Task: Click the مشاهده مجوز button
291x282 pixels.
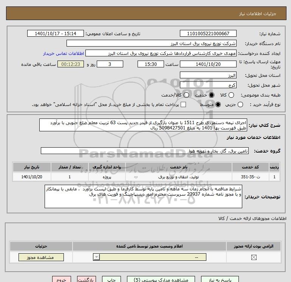Action: click(41, 257)
